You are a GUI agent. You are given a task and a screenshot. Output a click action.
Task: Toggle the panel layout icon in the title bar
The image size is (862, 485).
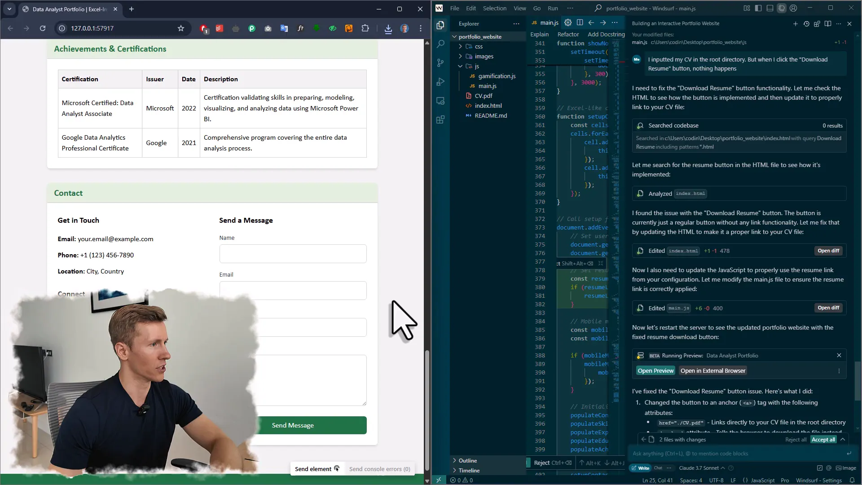770,8
